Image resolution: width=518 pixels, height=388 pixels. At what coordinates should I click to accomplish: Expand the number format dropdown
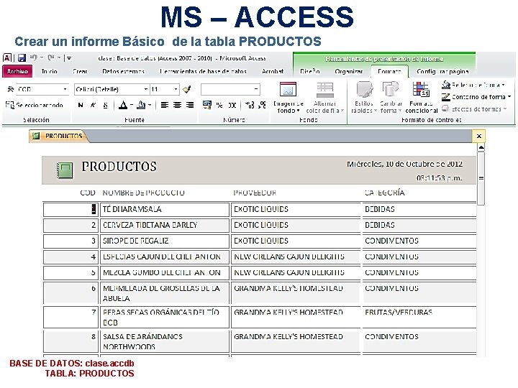coord(256,89)
